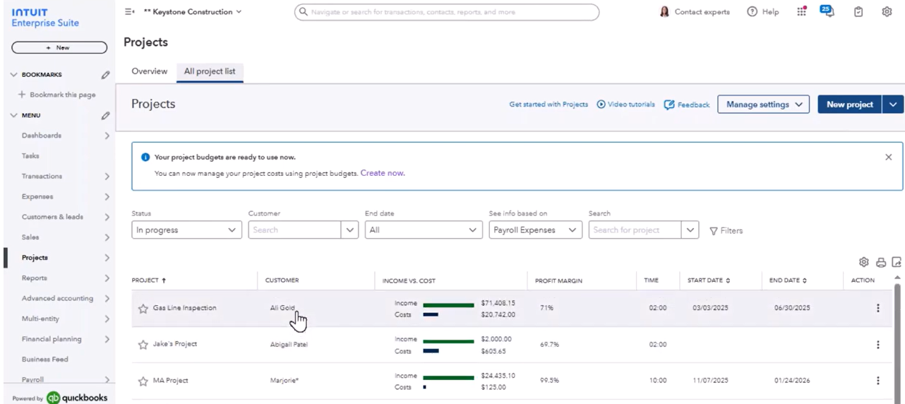
Task: Expand the Payroll Expenses dropdown
Action: [534, 230]
